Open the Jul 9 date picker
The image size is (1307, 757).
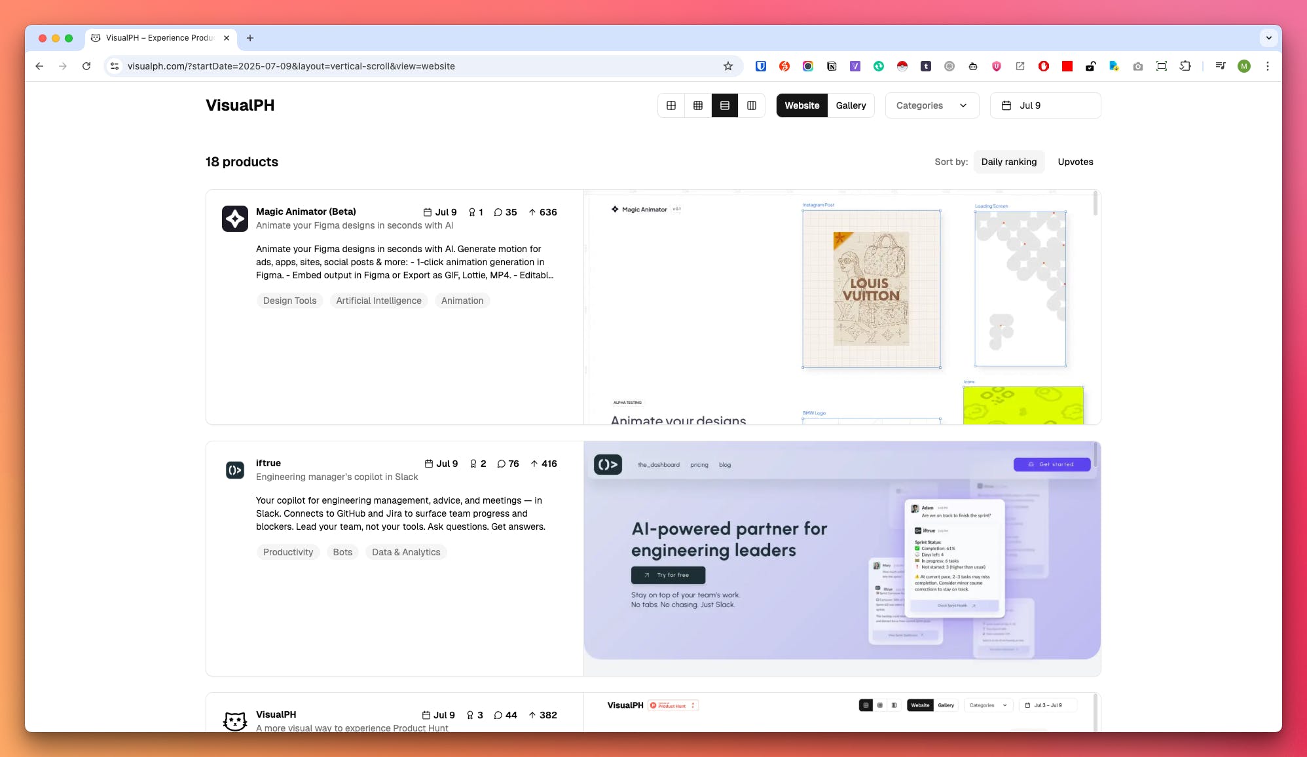coord(1045,105)
